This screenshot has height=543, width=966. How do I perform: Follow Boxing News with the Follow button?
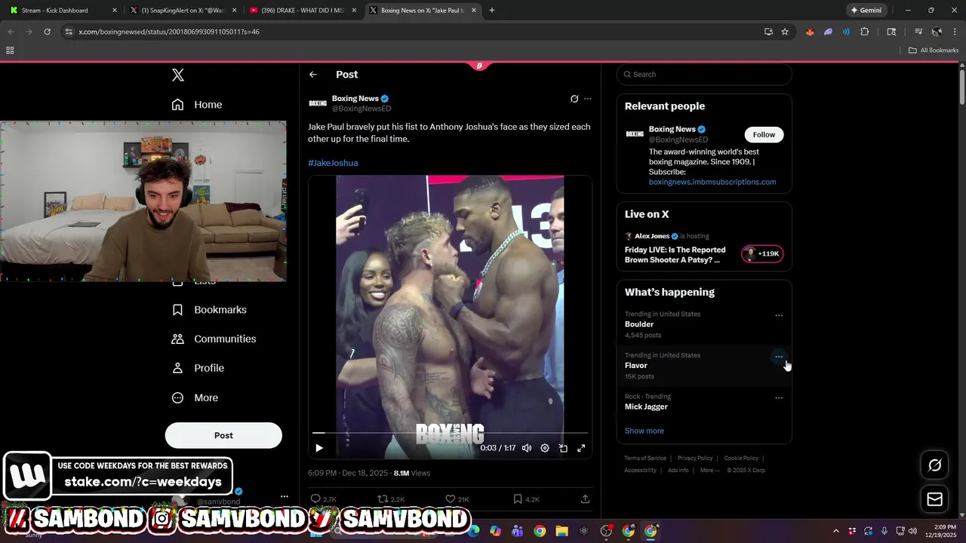pyautogui.click(x=764, y=135)
